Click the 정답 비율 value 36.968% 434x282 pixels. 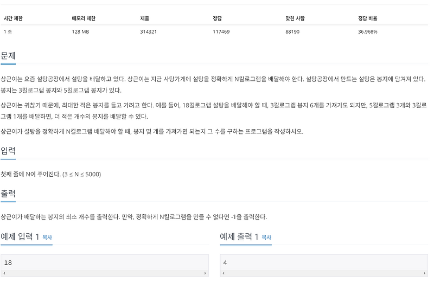(x=368, y=31)
